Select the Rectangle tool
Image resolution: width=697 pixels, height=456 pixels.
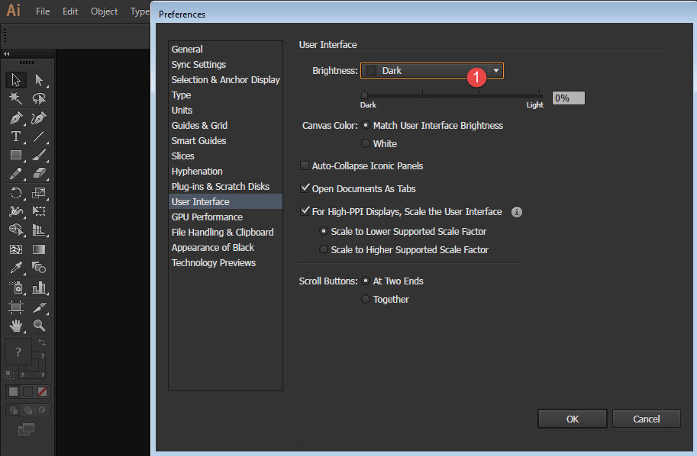pyautogui.click(x=16, y=155)
